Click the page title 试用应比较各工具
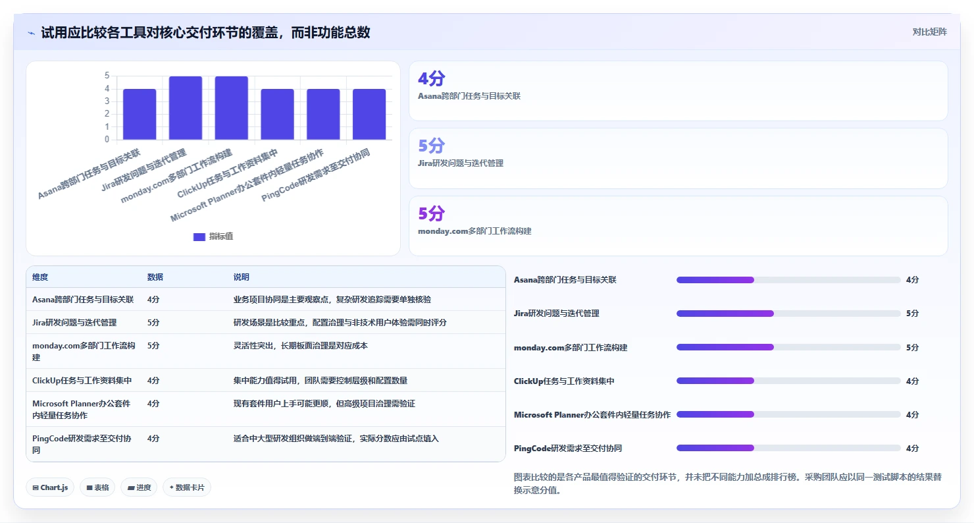This screenshot has width=974, height=523. coord(205,32)
